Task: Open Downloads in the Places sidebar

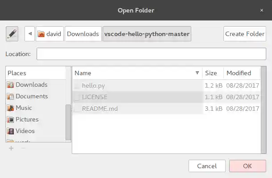Action: click(36, 85)
